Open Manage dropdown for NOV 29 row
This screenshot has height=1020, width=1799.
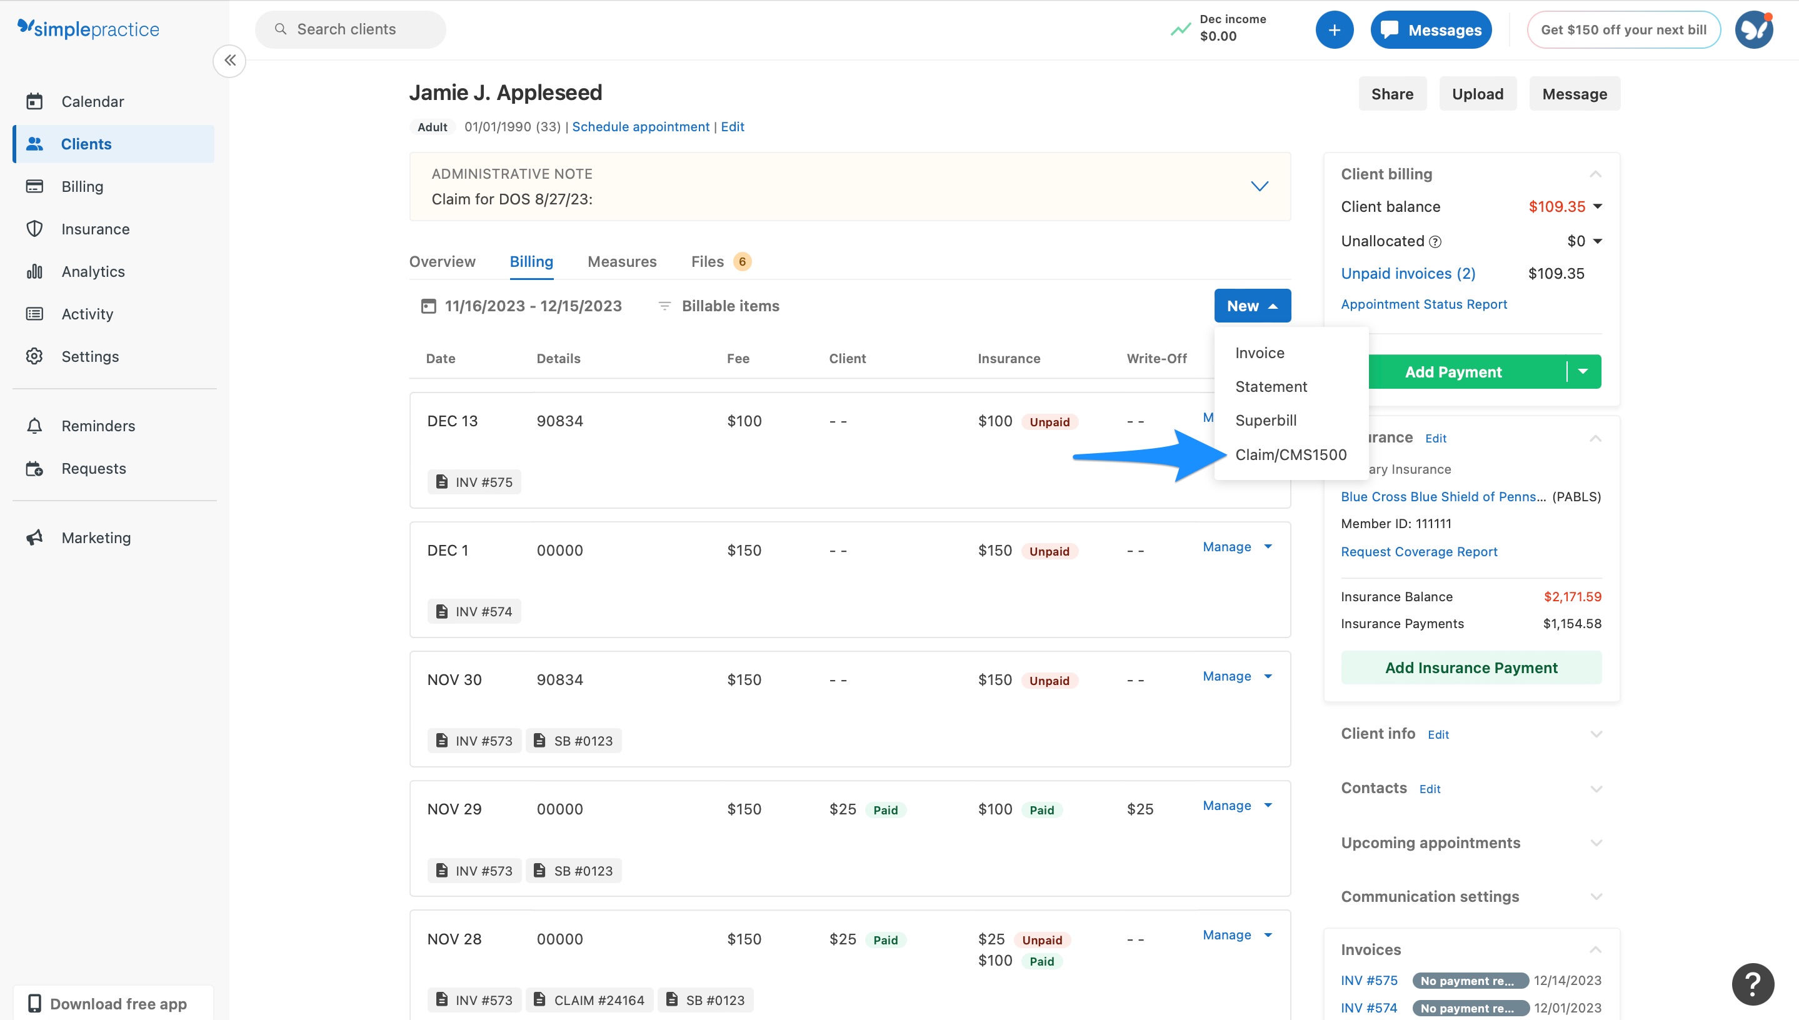[x=1237, y=806]
